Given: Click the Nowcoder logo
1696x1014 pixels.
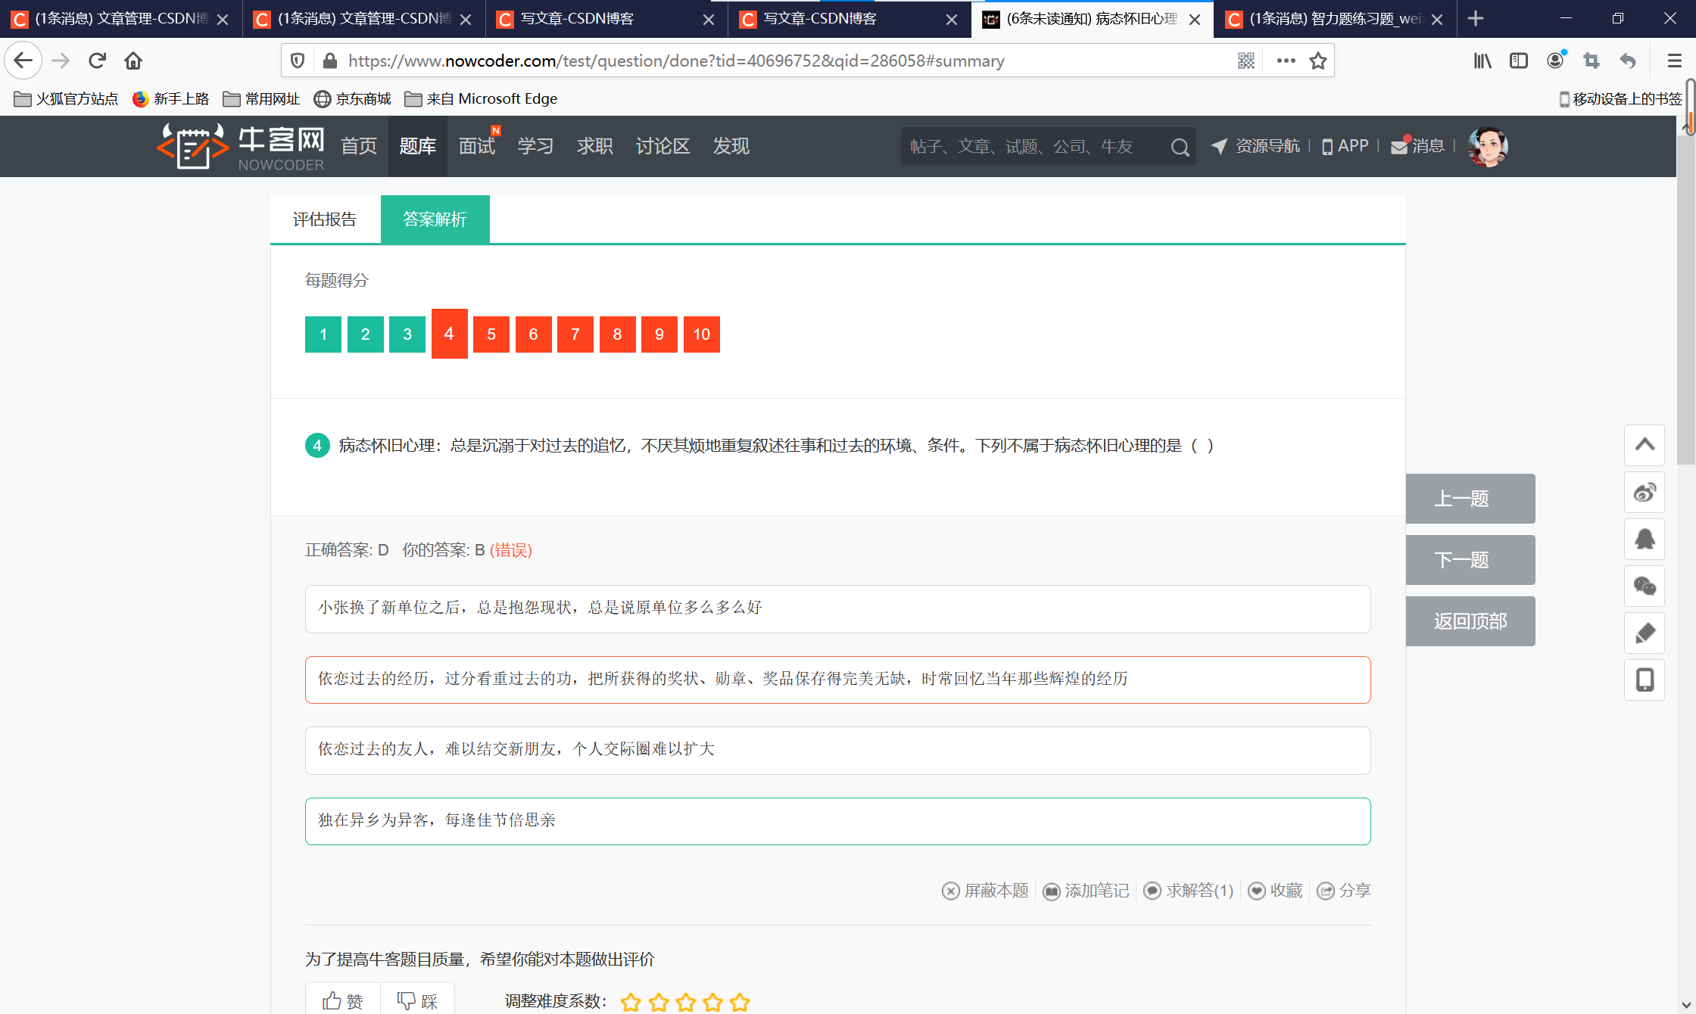Looking at the screenshot, I should pos(241,146).
